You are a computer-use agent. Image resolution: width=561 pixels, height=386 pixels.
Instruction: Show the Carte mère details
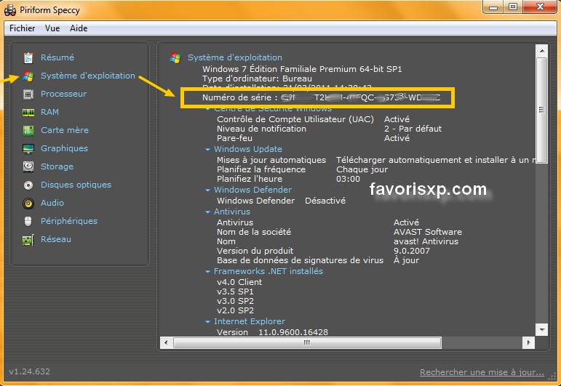[65, 130]
